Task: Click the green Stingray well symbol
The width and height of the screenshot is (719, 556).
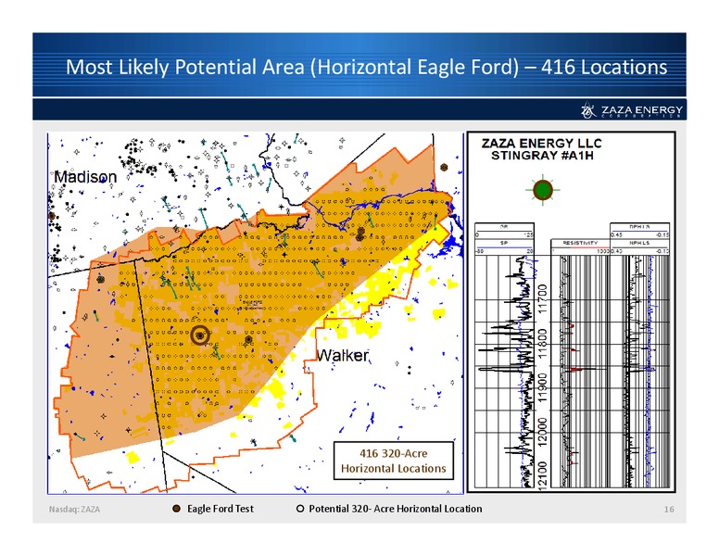Action: 543,190
